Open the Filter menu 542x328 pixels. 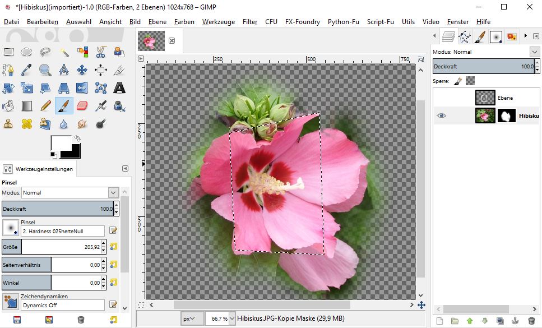pyautogui.click(x=250, y=22)
